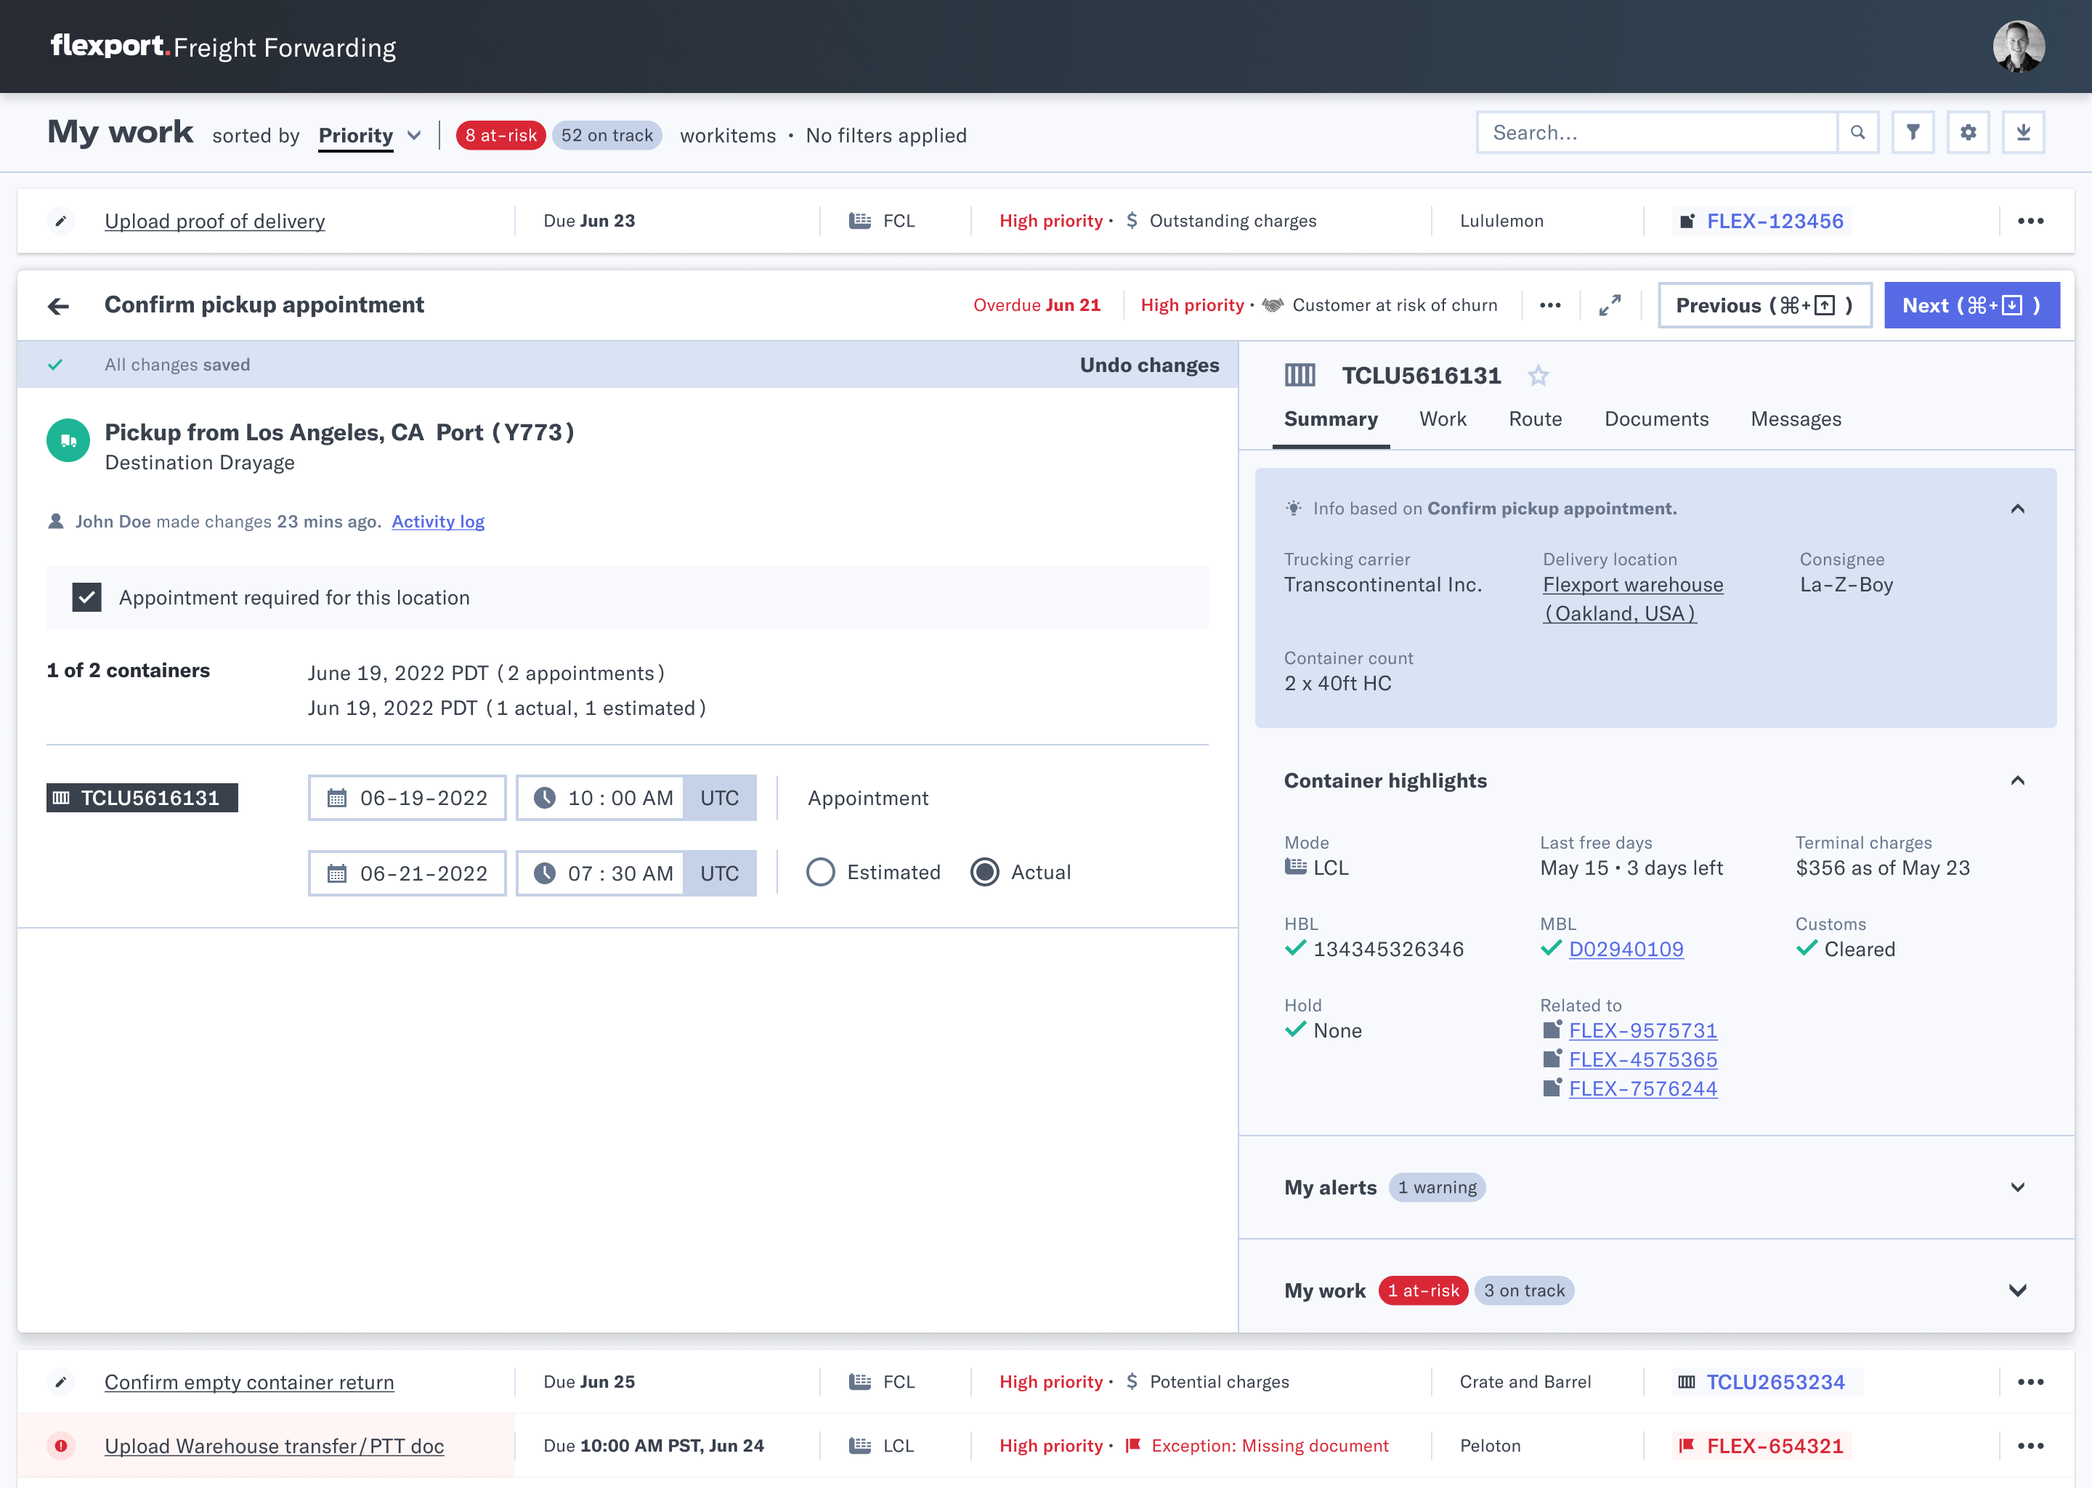Viewport: 2092px width, 1488px height.
Task: Click the handshake icon by Customer at risk of churn
Action: coord(1273,305)
